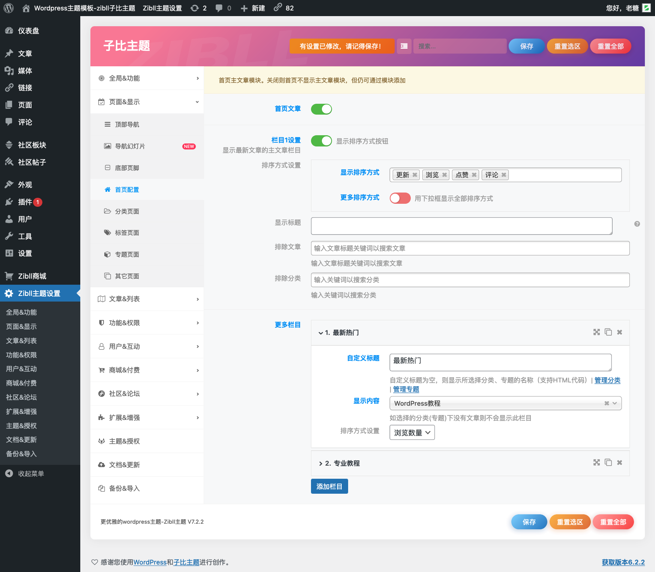Viewport: 655px width, 572px height.
Task: Click the expand-all list icon beside search
Action: (x=404, y=46)
